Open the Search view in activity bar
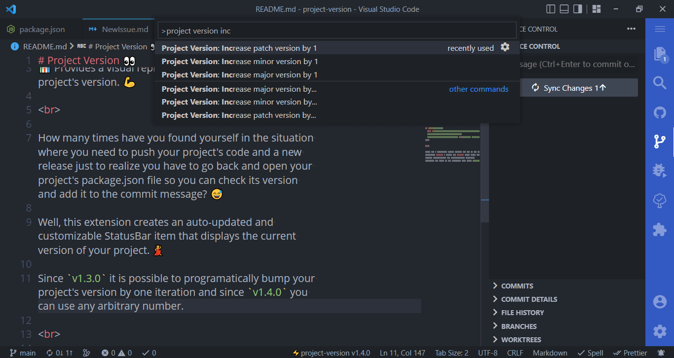The height and width of the screenshot is (358, 674). tap(660, 82)
